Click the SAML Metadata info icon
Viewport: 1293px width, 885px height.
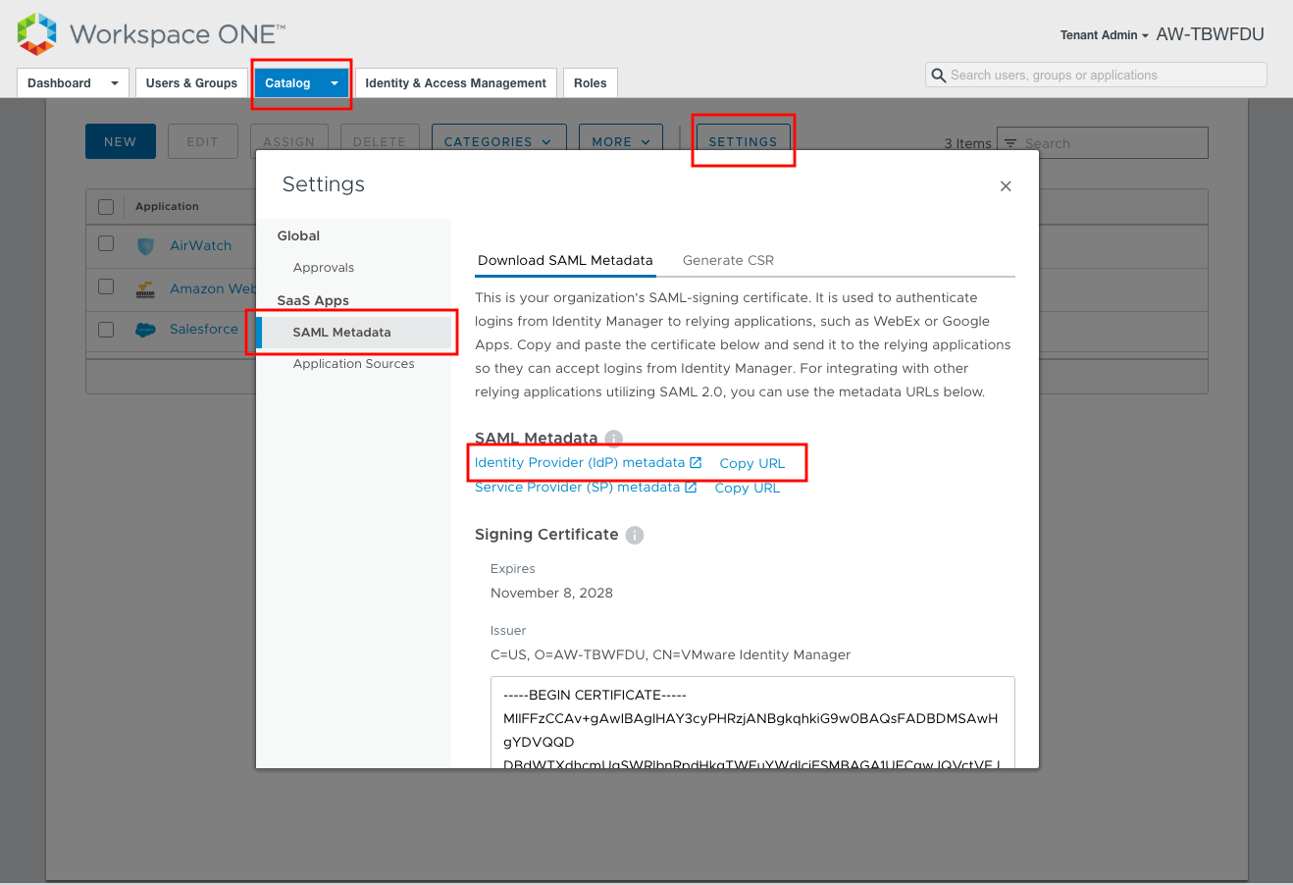614,439
